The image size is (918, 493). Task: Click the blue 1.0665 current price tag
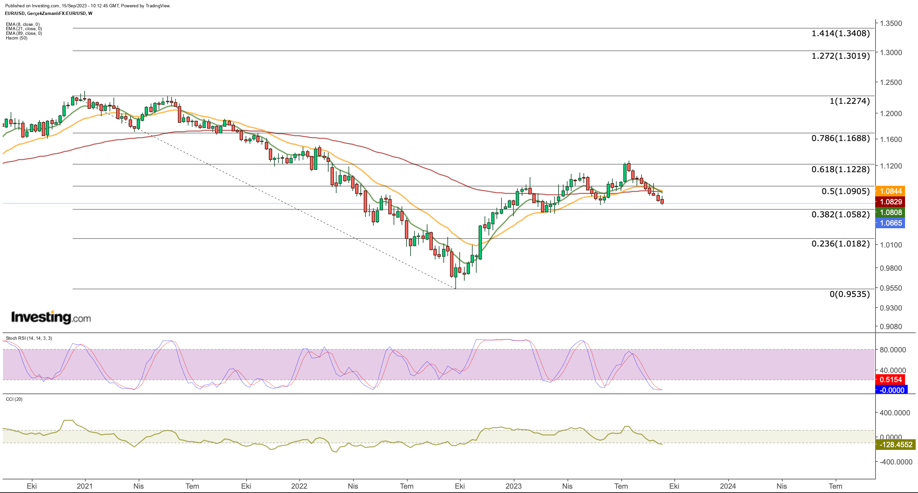click(890, 223)
